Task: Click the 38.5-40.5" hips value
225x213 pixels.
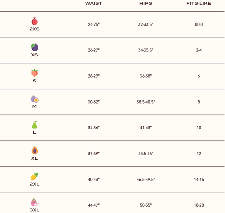Action: (x=146, y=102)
